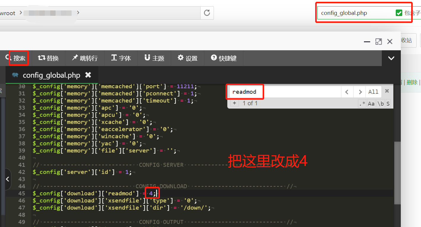Screen dimensions: 421x227
Task: Toggle the 包含子 checkbox
Action: (x=399, y=13)
